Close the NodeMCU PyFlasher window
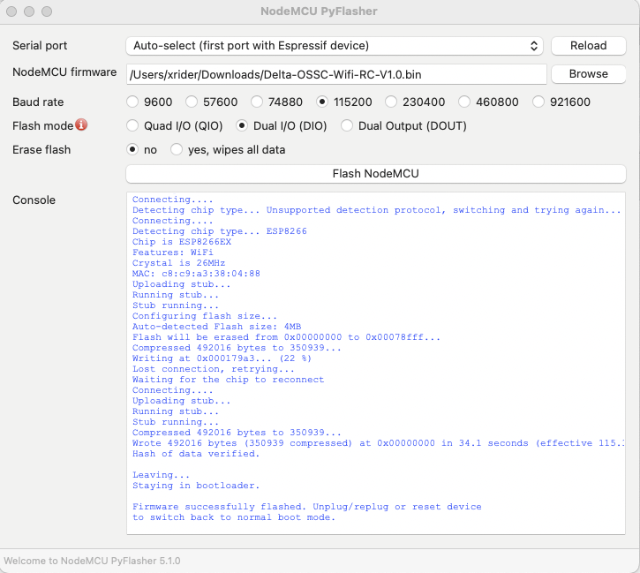Image resolution: width=640 pixels, height=573 pixels. click(11, 11)
